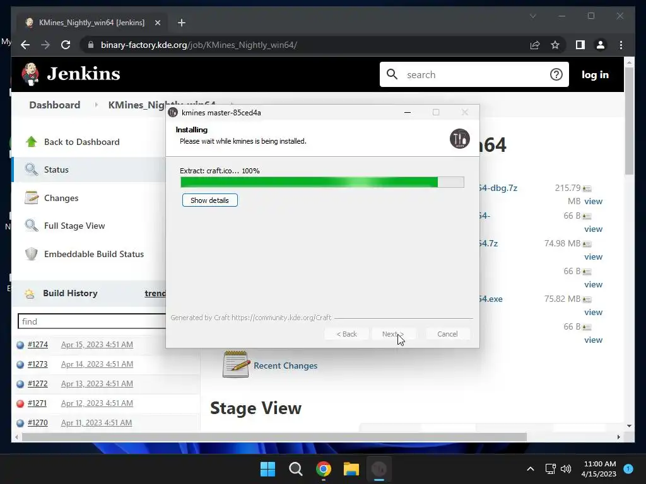The image size is (646, 484).
Task: Click the page horizontal scrollbar
Action: (x=274, y=437)
